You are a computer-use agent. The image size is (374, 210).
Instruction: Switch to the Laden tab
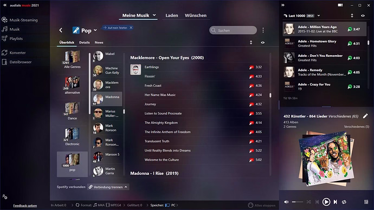pyautogui.click(x=172, y=15)
